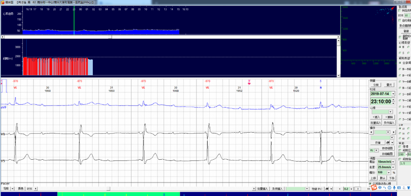This screenshot has height=196, width=411.
Task: Click the 导联 lead menu in bottom toolbar
Action: click(x=6, y=188)
